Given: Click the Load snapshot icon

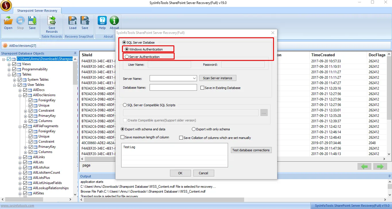Looking at the screenshot, I should pyautogui.click(x=73, y=20).
